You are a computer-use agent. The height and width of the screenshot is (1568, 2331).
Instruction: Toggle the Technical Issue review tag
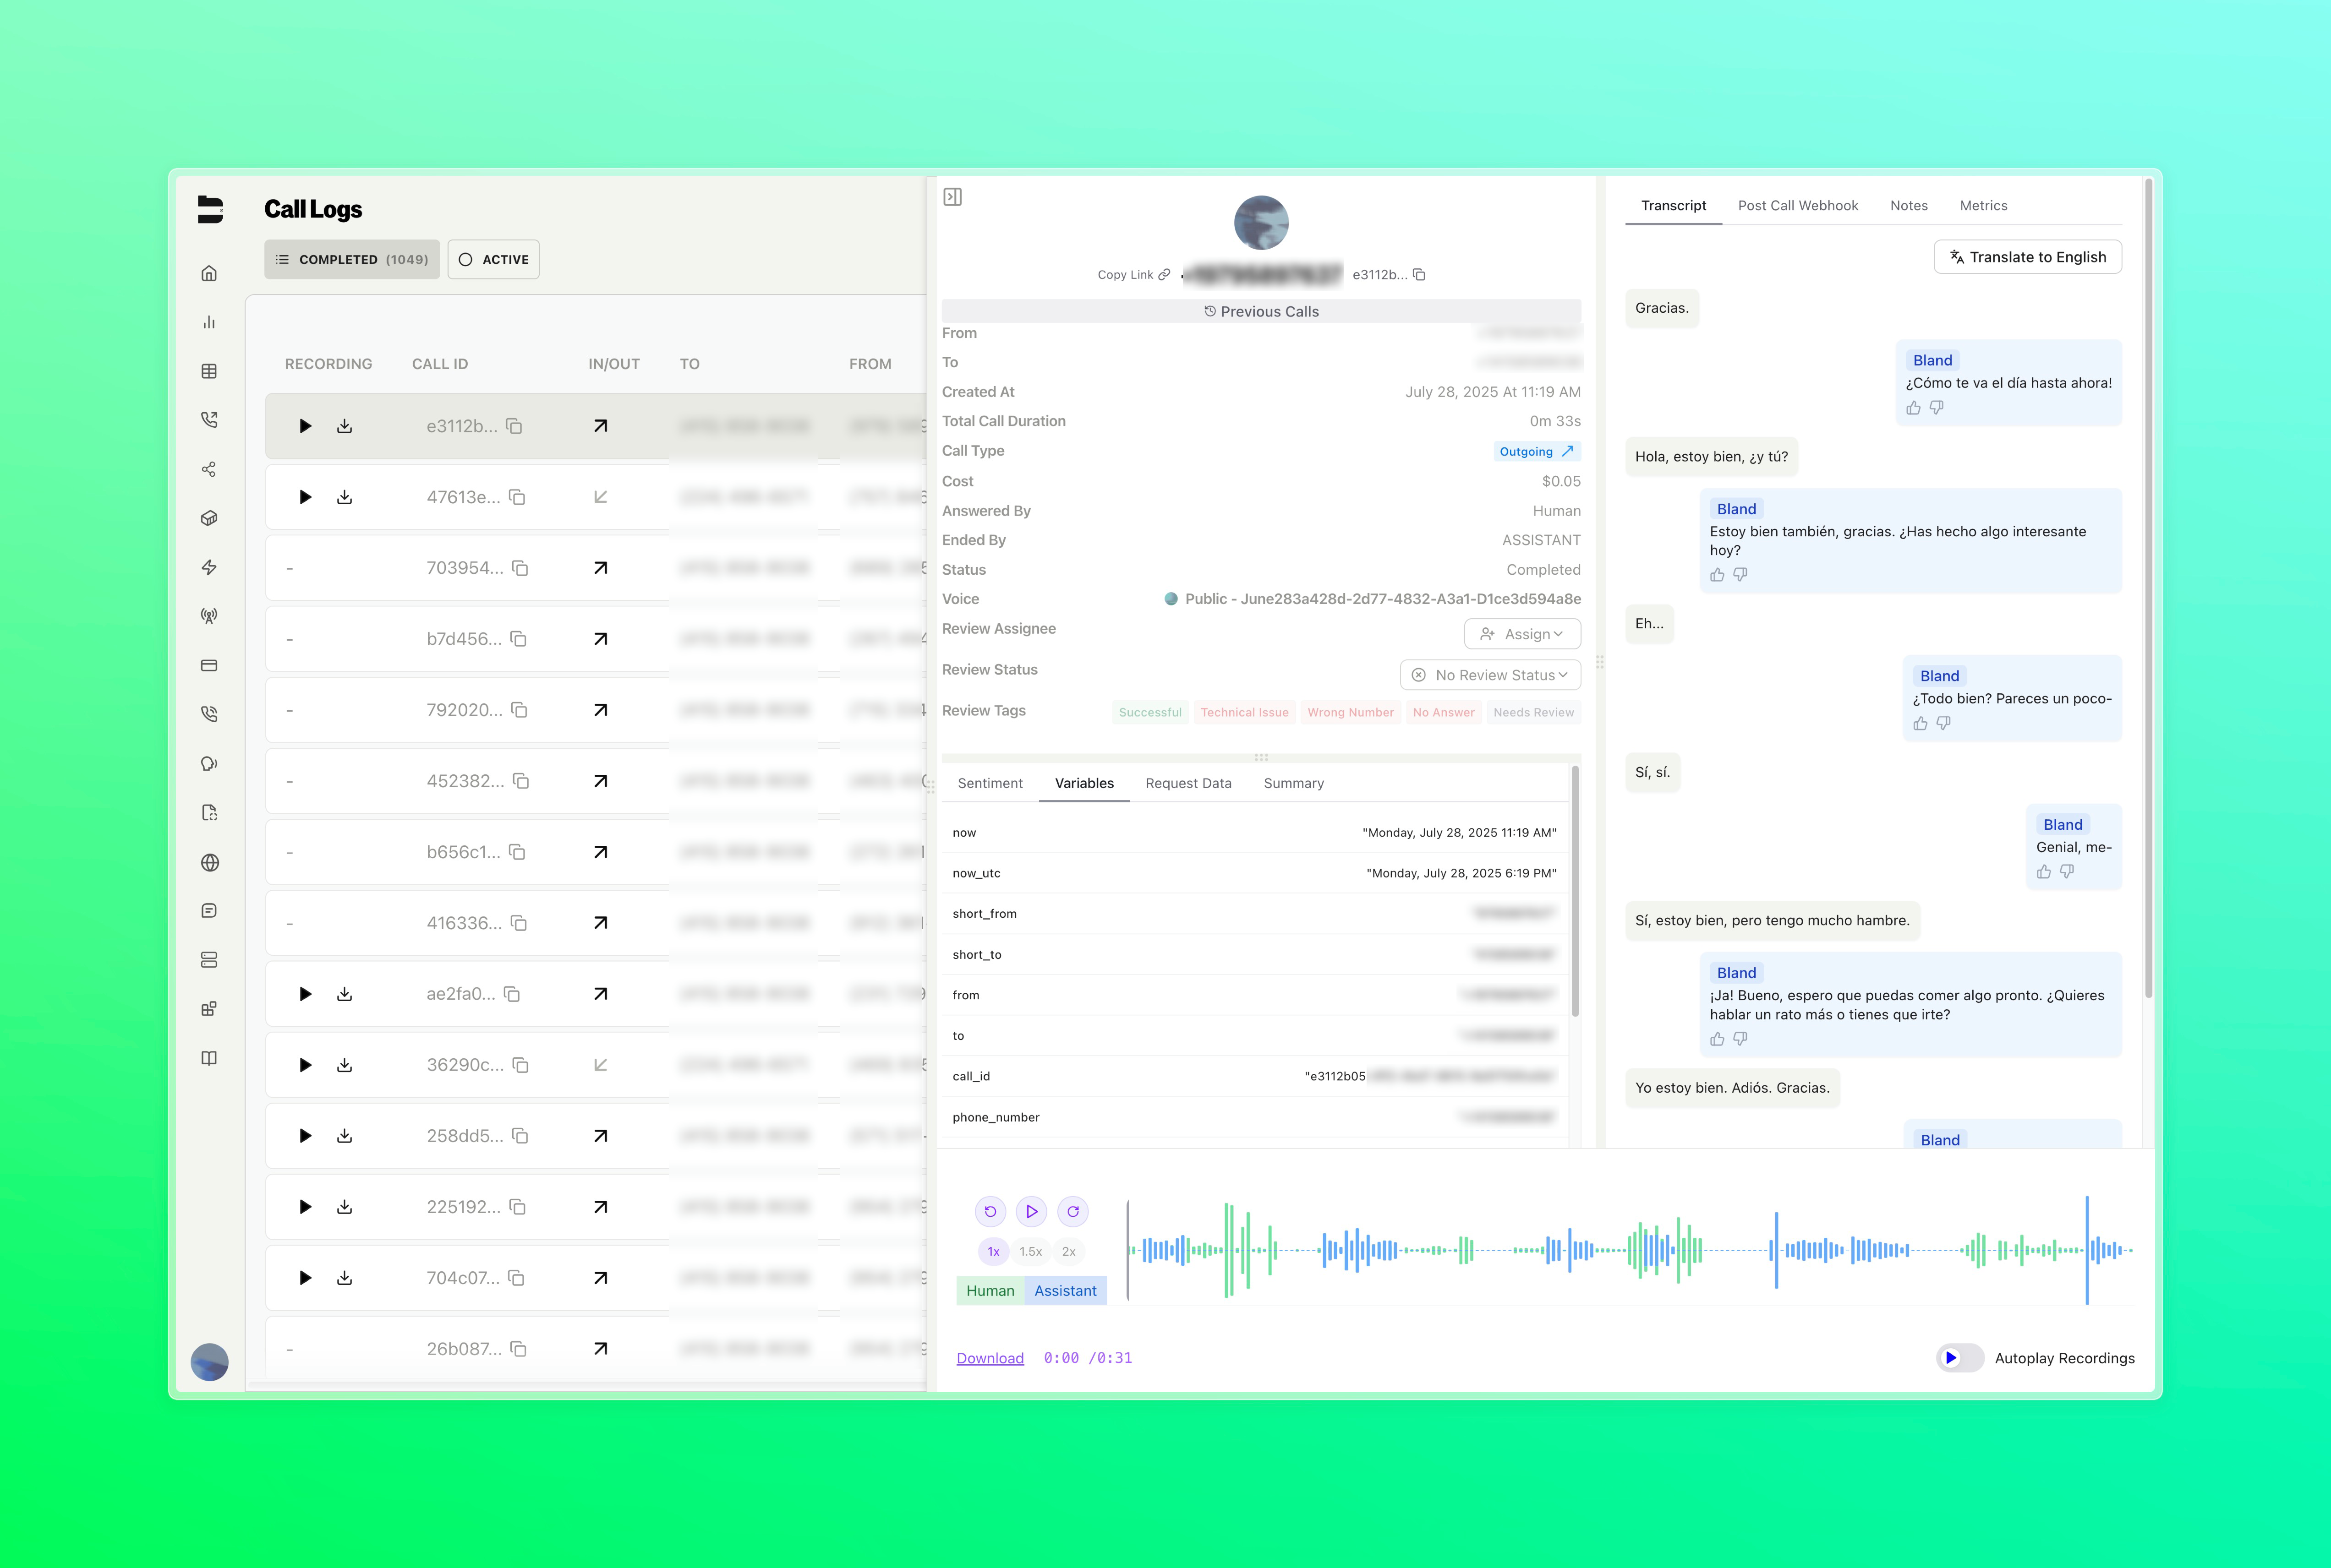[x=1245, y=712]
